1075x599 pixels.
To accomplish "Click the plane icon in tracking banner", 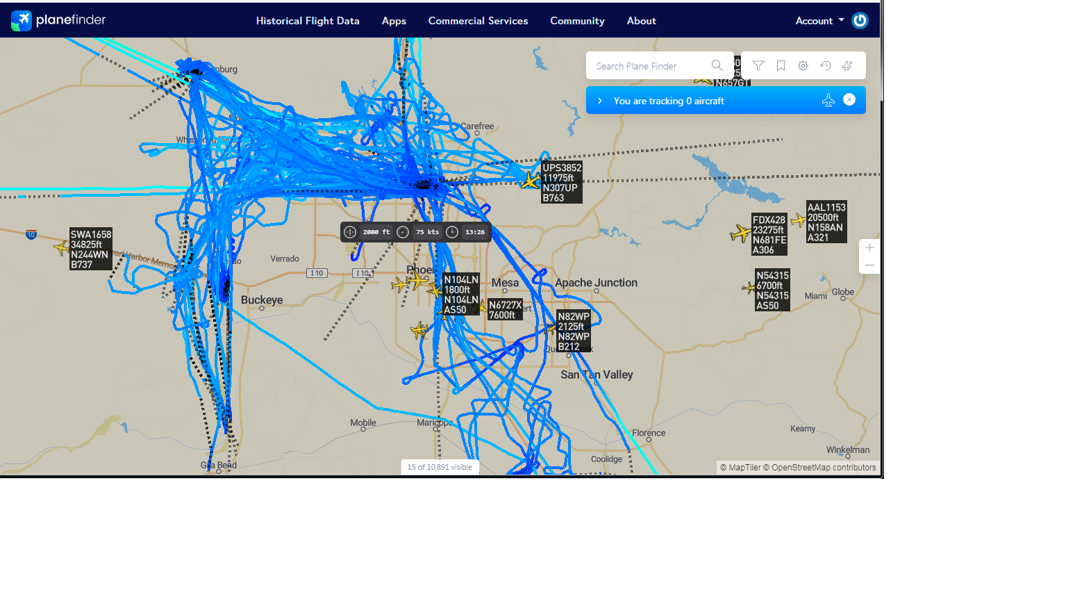I will pos(828,101).
